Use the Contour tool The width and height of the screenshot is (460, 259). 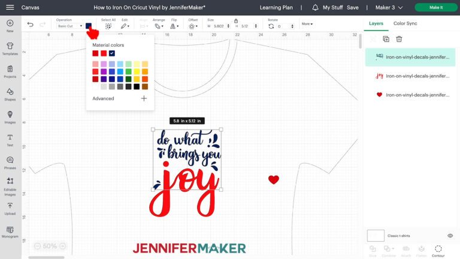[x=438, y=251]
